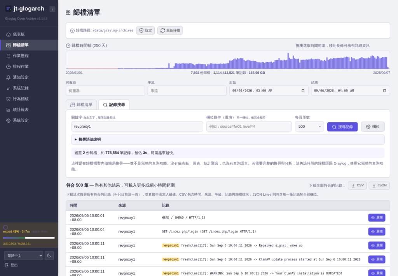Expand the GET /index.php/login record row
Screen dimensions: 398x276
coord(377,232)
